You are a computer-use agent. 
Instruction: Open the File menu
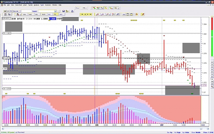(x=5, y=5)
